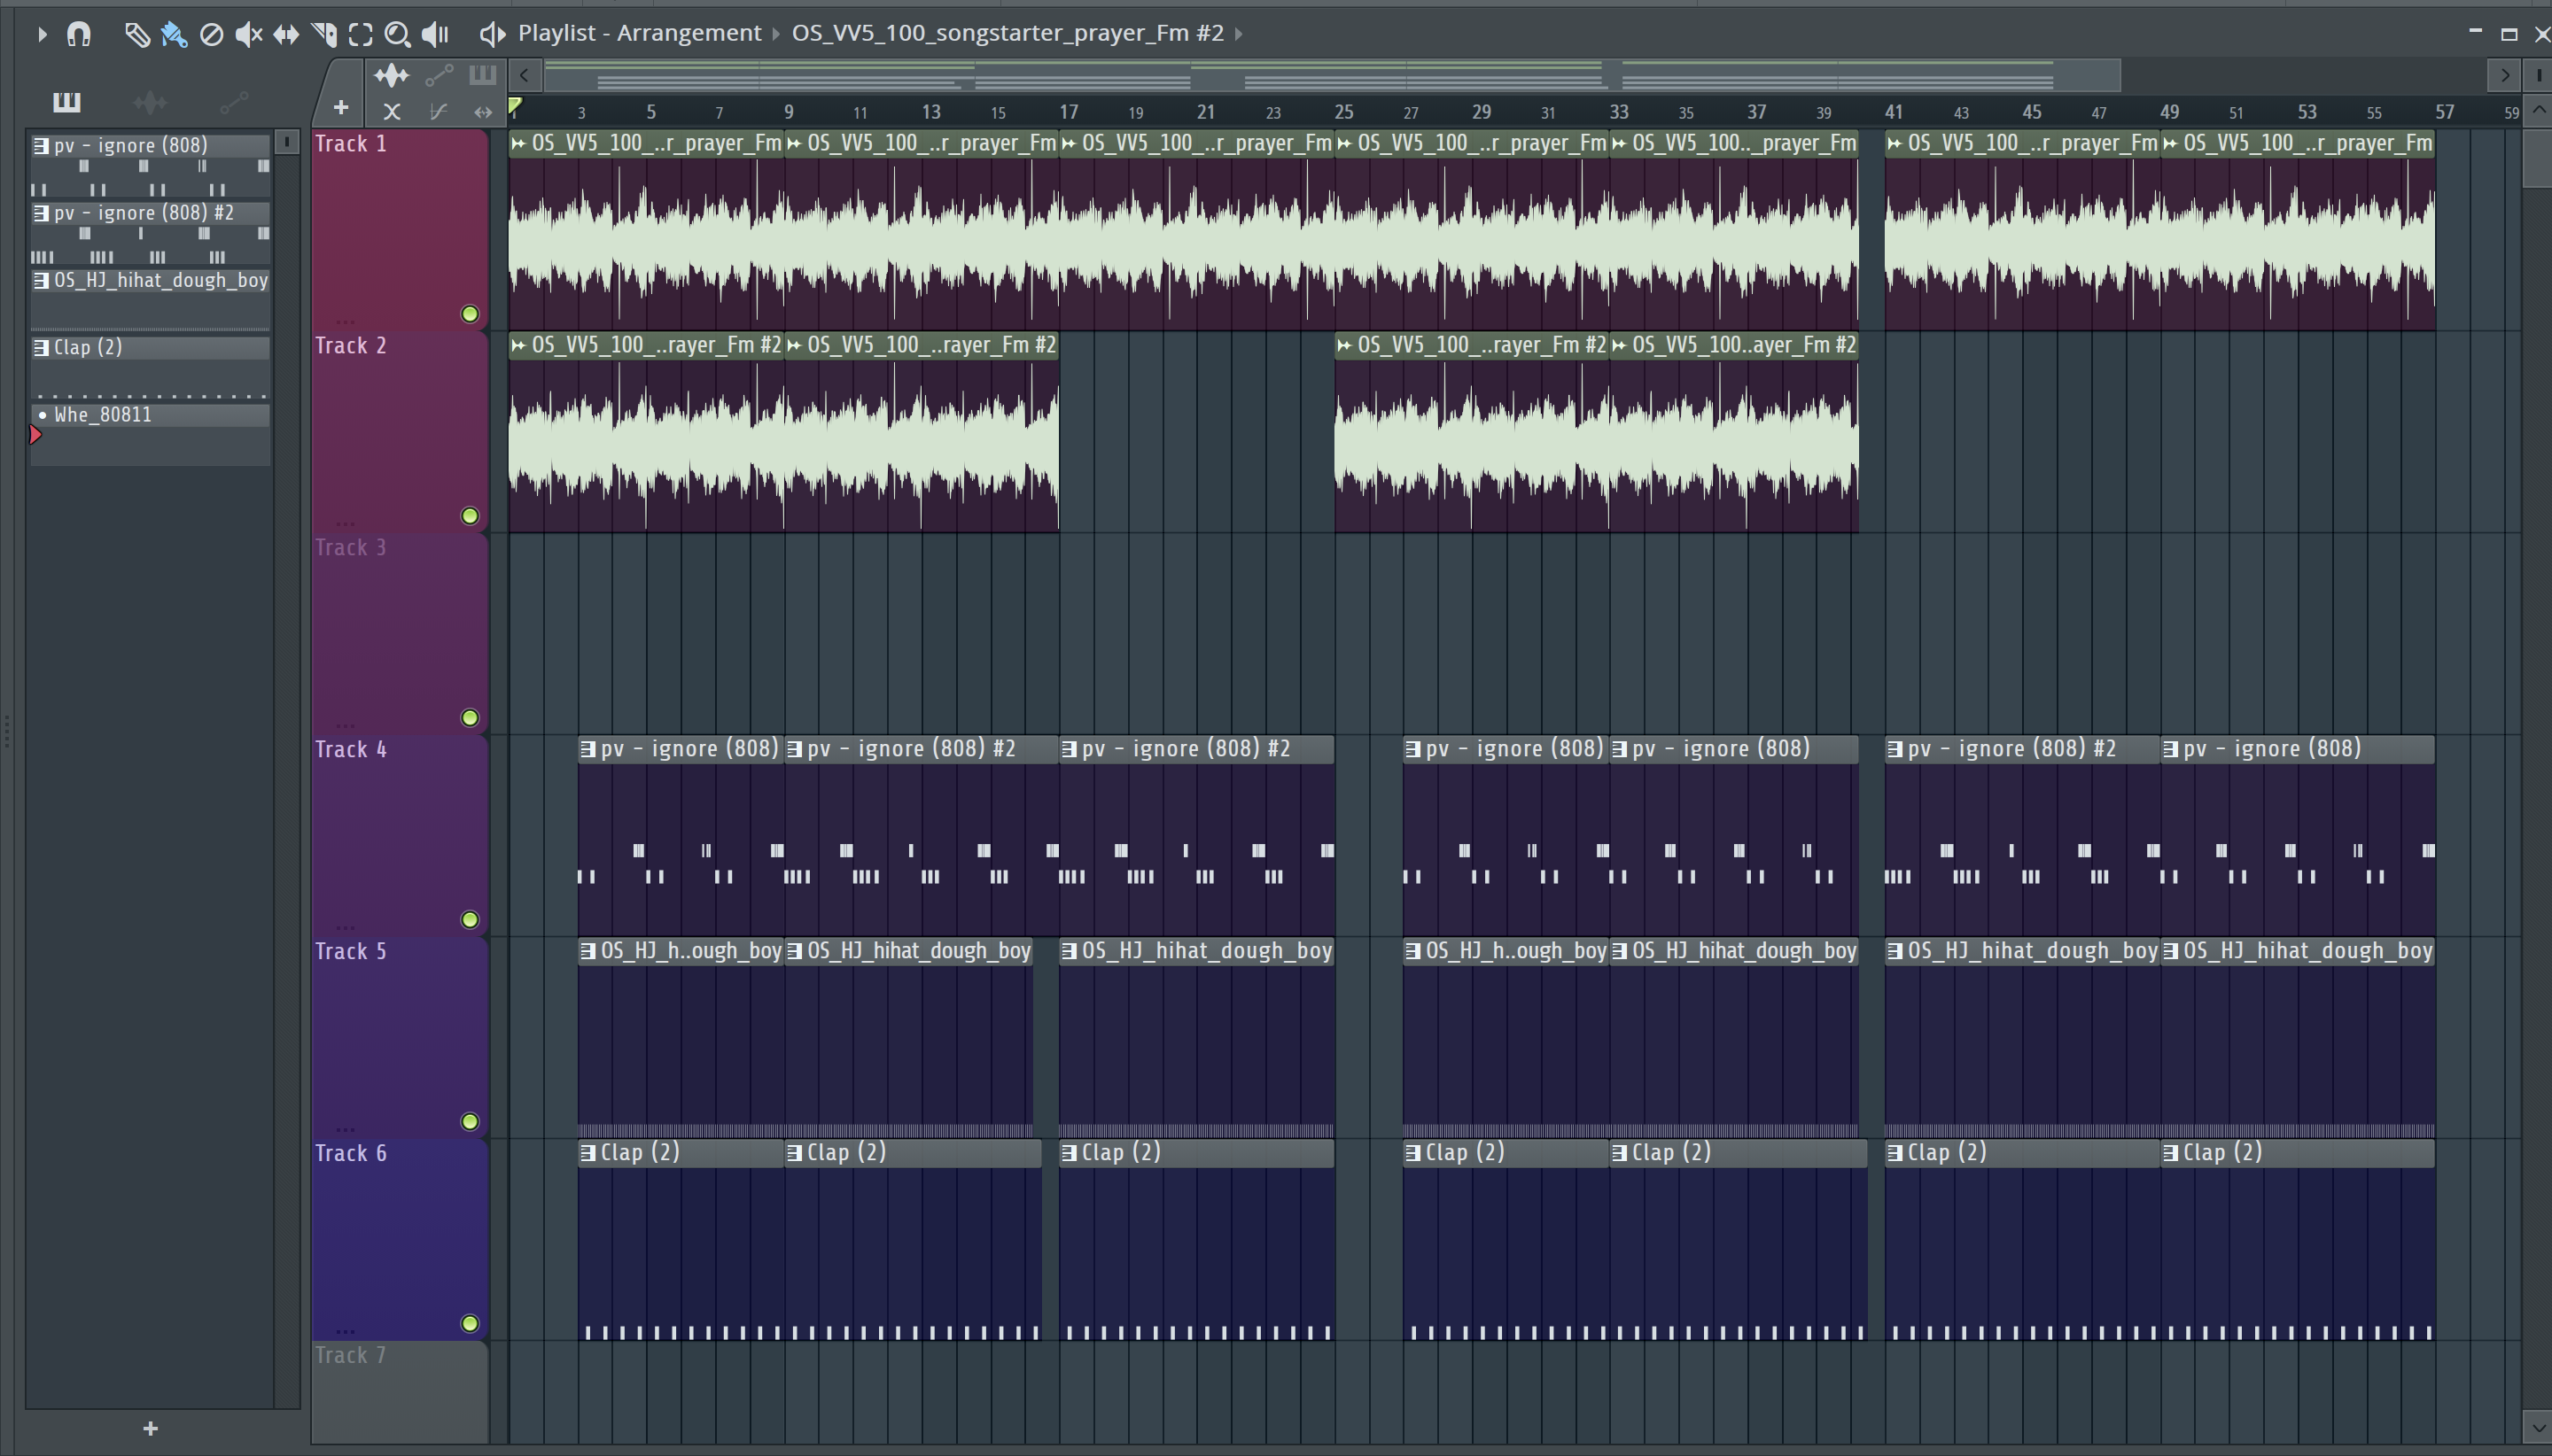Select pv - ignore (808) #2 in picker

tap(150, 233)
